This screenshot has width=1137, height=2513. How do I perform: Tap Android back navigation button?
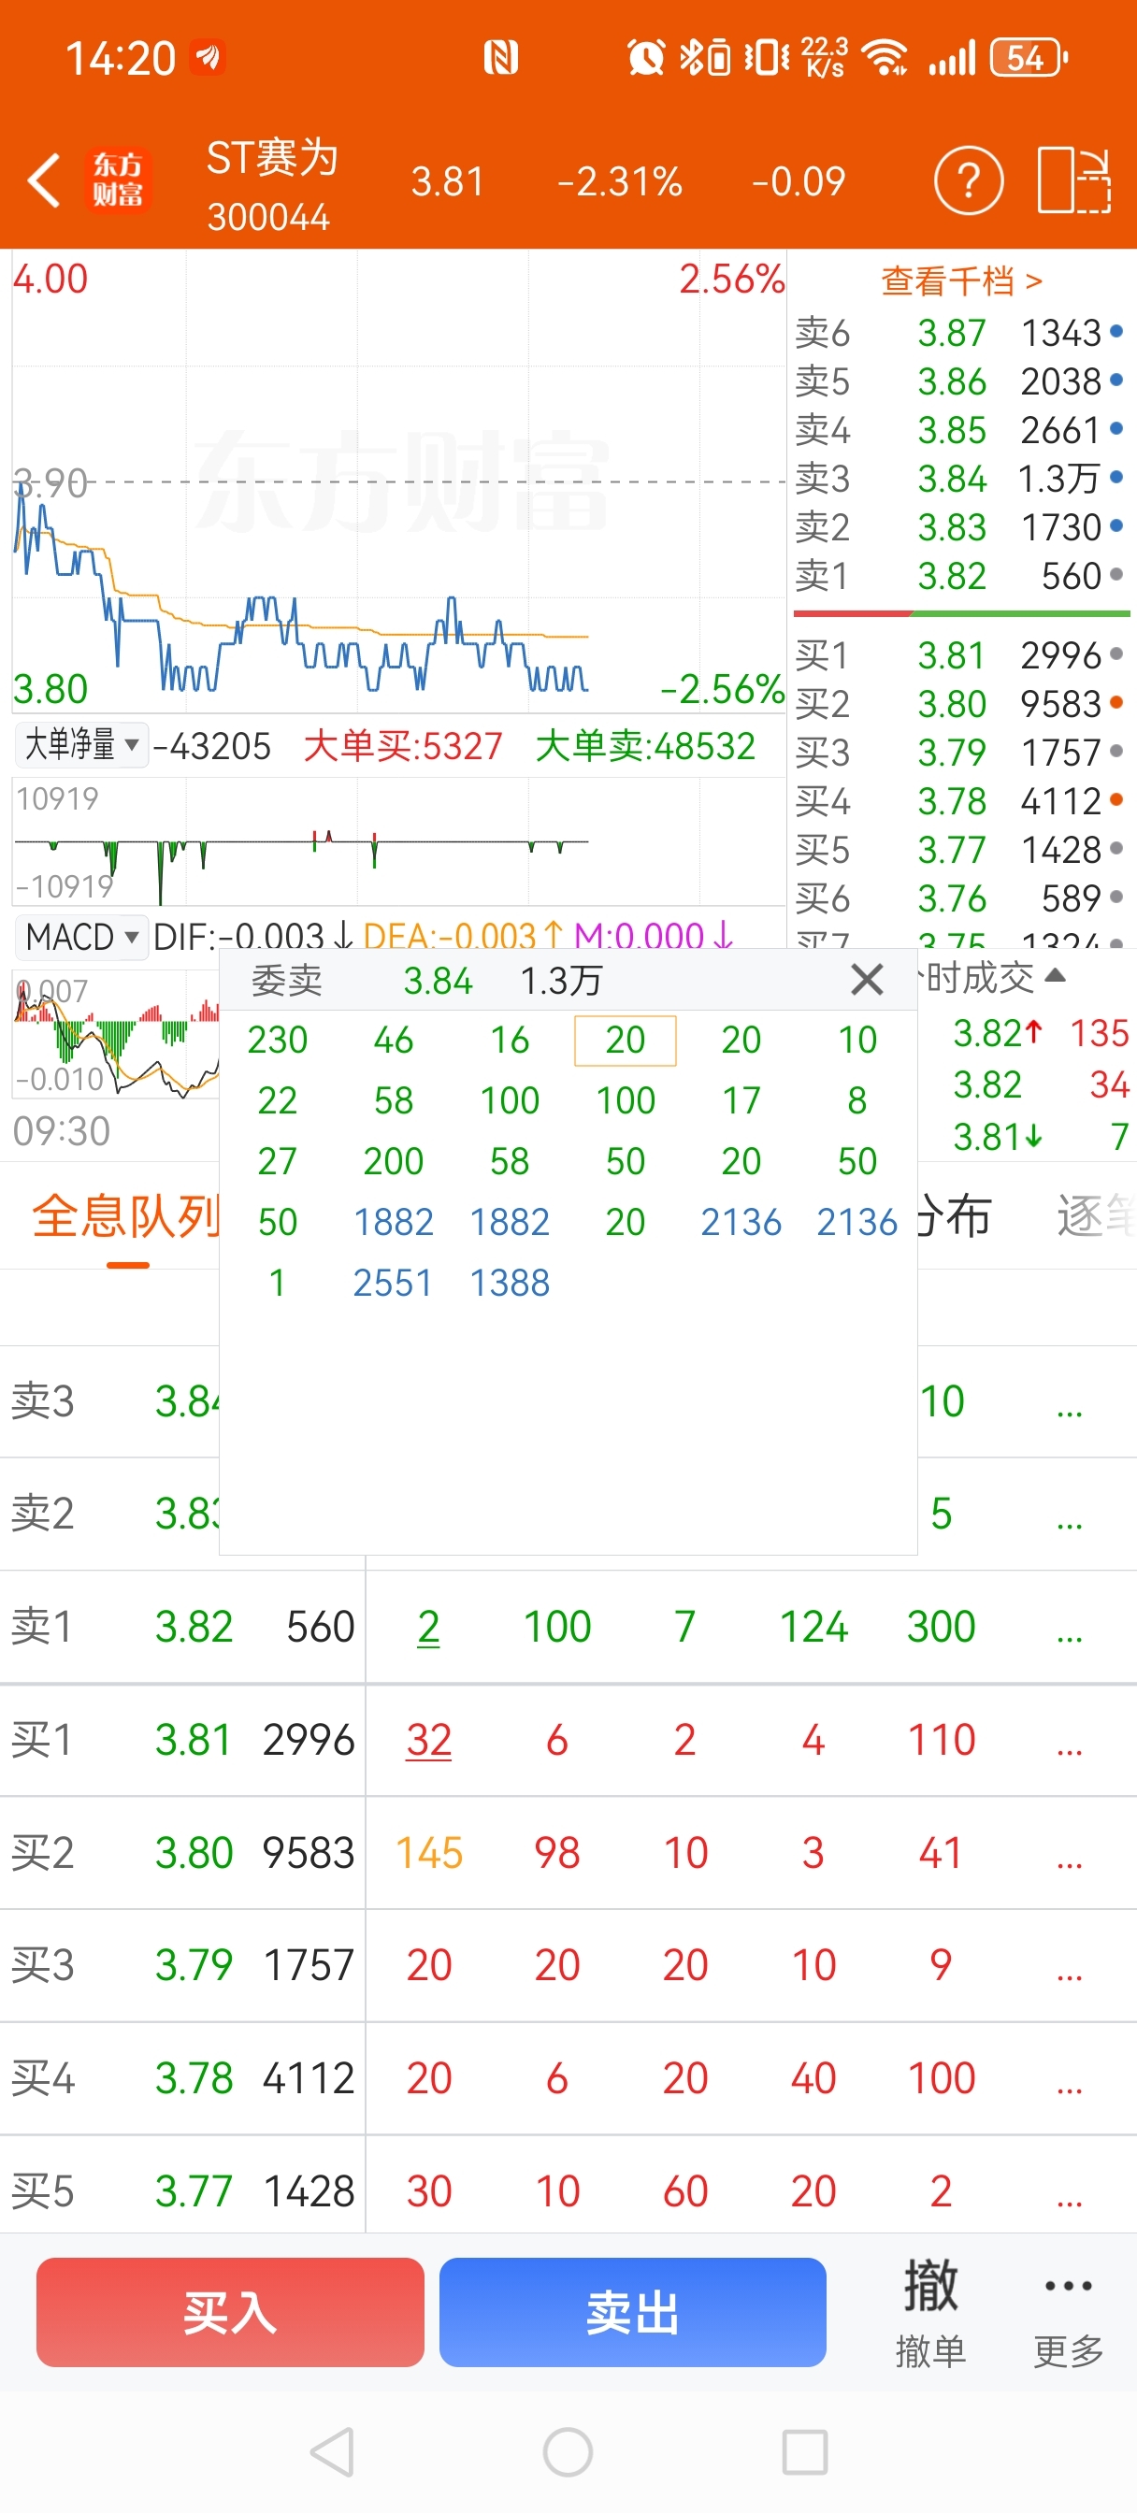[332, 2452]
